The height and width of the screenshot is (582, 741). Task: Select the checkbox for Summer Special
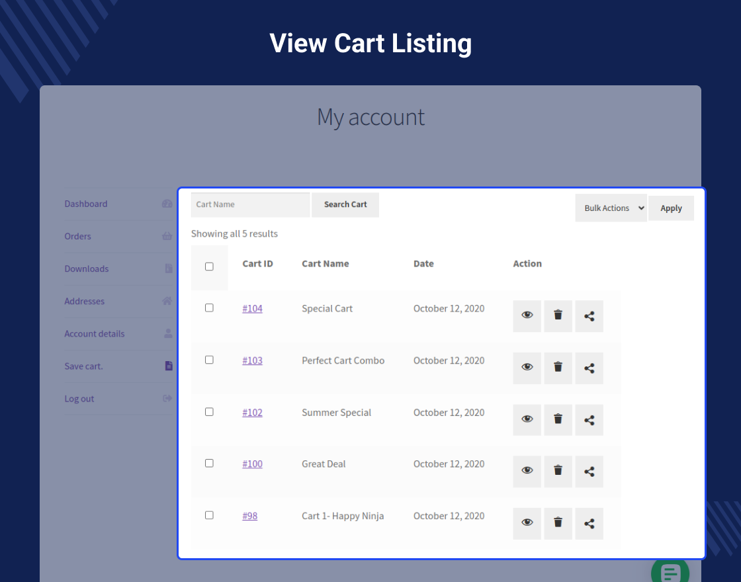209,411
